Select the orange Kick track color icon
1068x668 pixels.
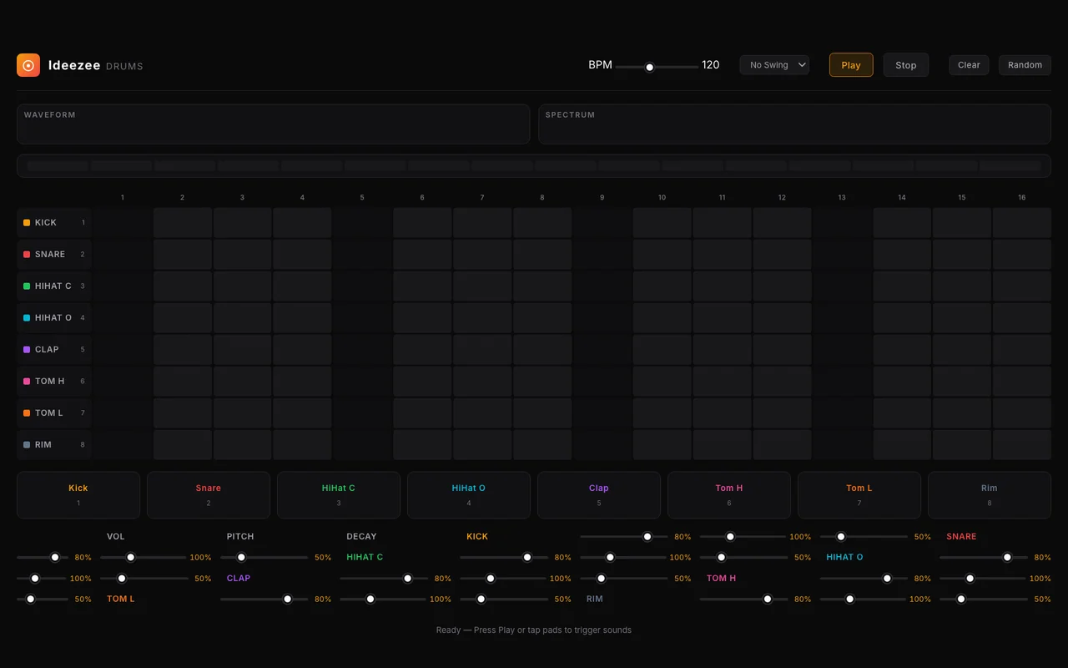27,223
